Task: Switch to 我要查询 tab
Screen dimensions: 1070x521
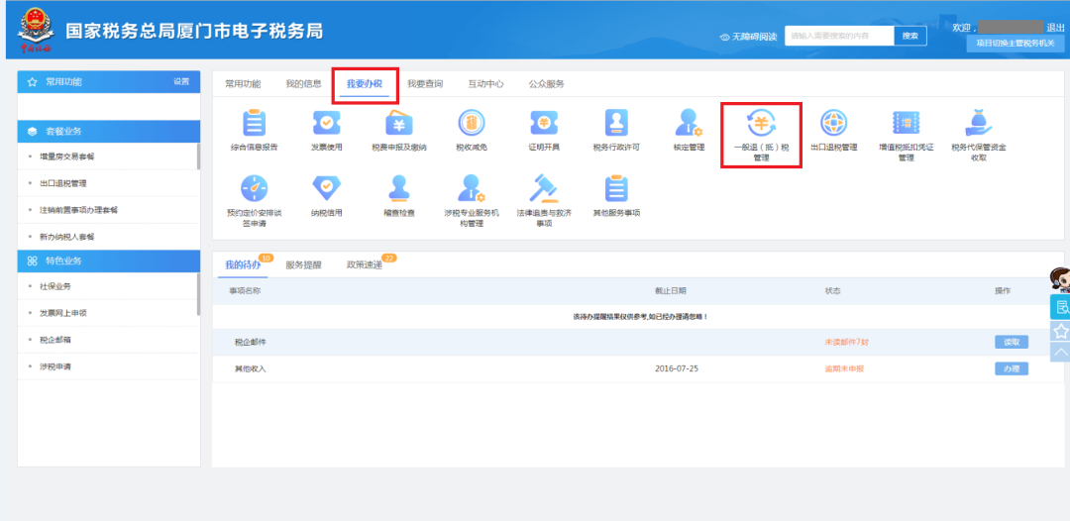Action: tap(425, 84)
